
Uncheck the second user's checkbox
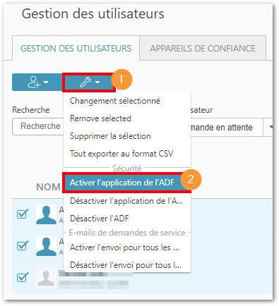[x=23, y=245]
